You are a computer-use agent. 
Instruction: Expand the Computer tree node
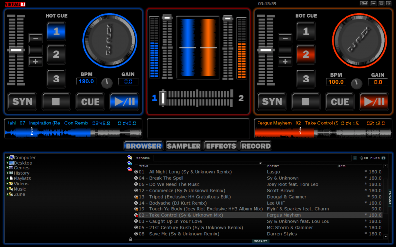[x=7, y=157]
